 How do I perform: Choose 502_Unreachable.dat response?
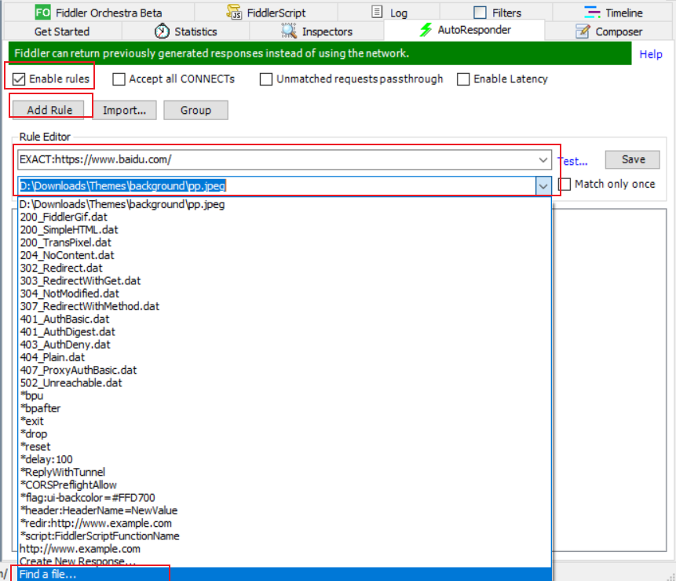pyautogui.click(x=284, y=382)
